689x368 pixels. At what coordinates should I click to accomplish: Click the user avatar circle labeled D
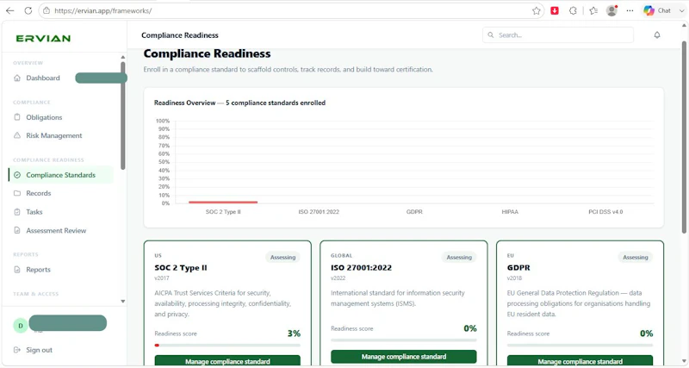point(21,326)
